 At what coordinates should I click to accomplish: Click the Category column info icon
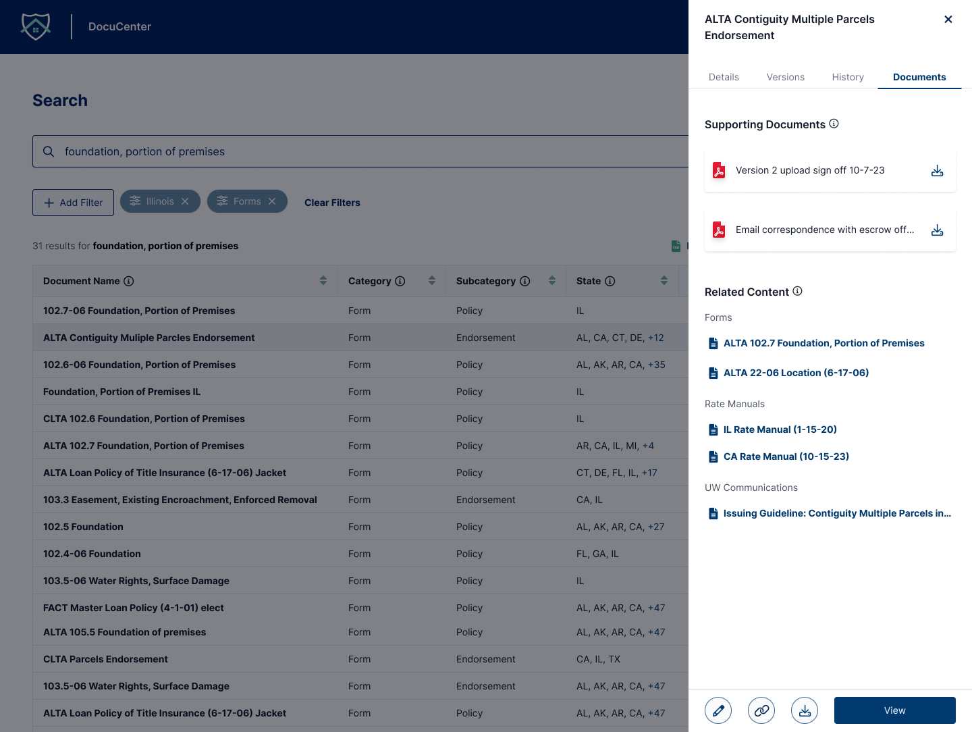400,281
